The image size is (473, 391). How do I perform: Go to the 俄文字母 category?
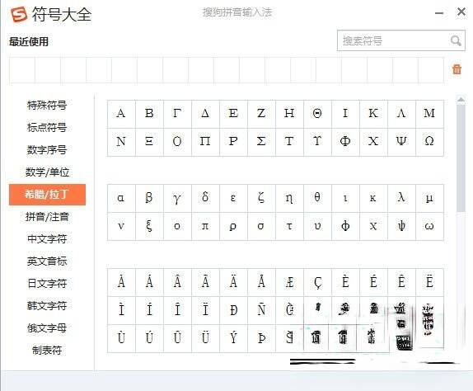tap(47, 328)
